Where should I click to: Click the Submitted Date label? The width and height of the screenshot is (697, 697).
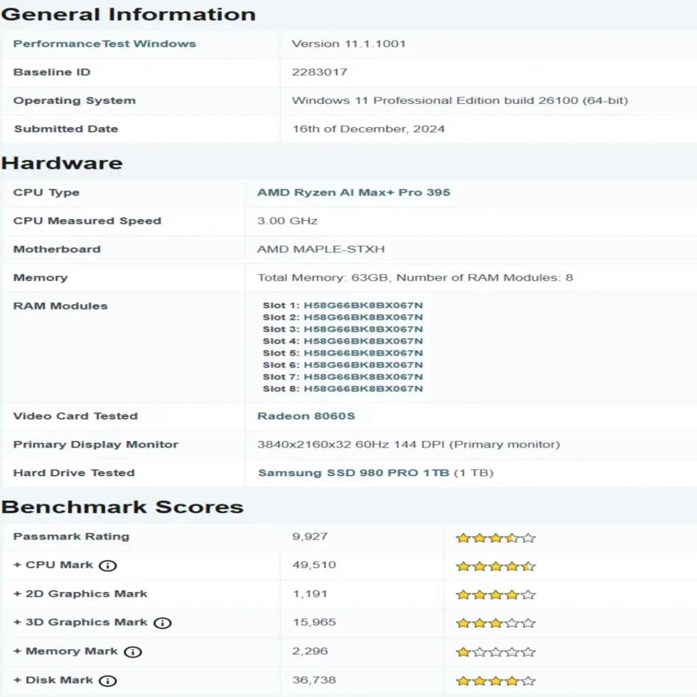click(x=66, y=129)
